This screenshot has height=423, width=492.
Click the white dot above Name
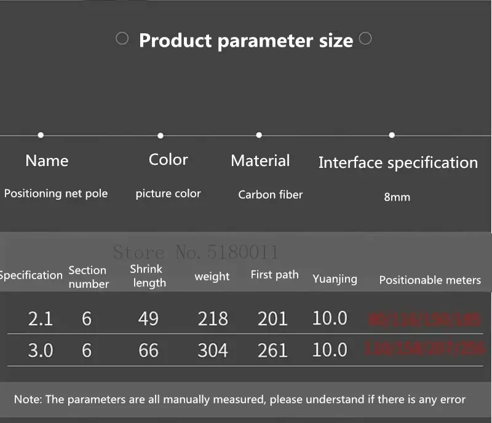[41, 135]
